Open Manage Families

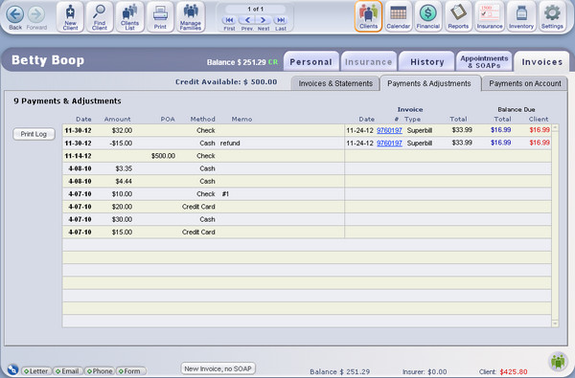[191, 17]
